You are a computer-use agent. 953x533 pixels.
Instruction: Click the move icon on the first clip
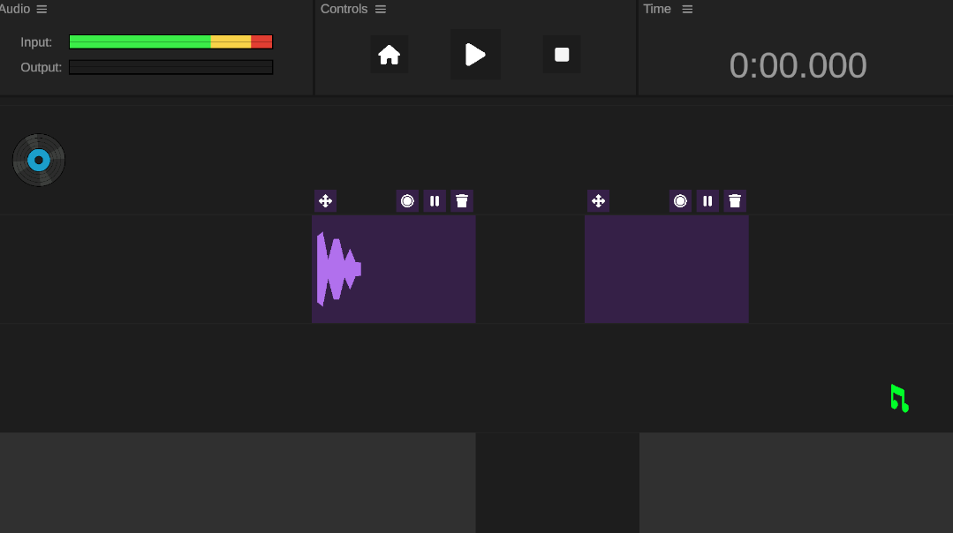point(325,201)
